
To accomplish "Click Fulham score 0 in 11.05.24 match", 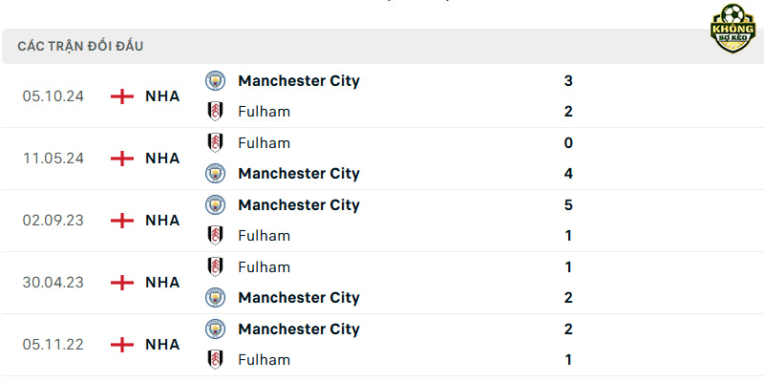I will pyautogui.click(x=568, y=142).
